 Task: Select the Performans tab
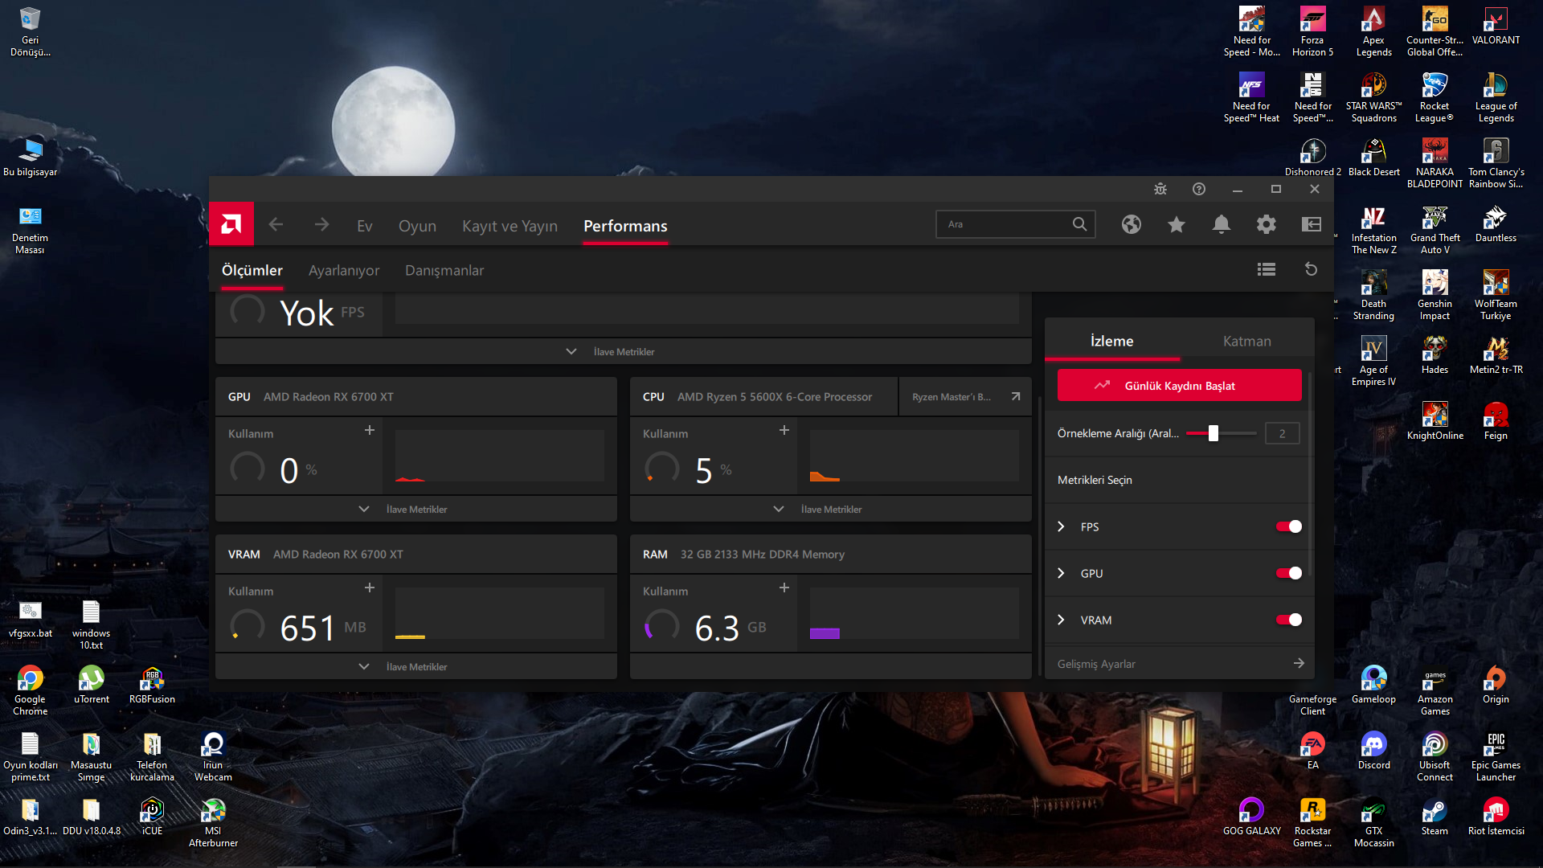pos(625,226)
